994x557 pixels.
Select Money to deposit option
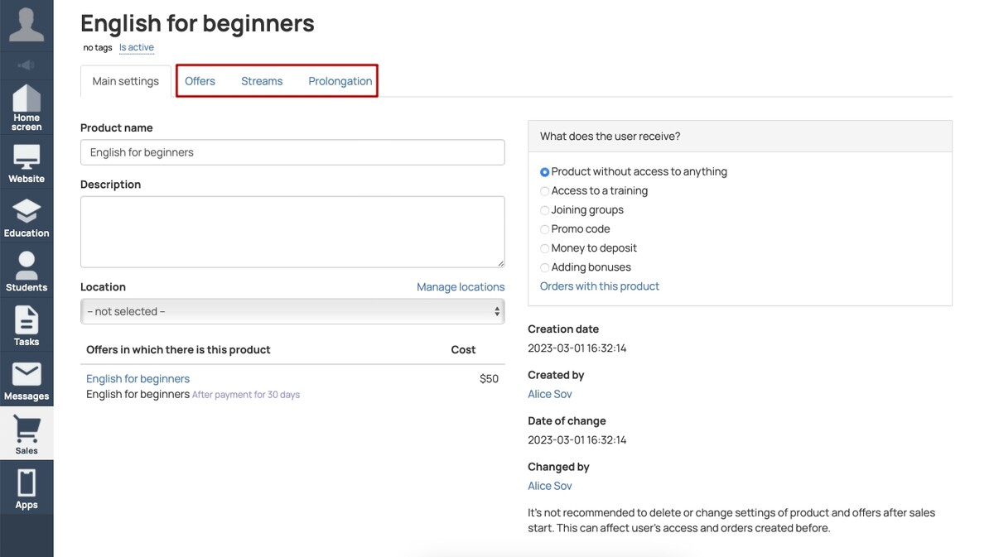[x=544, y=248]
